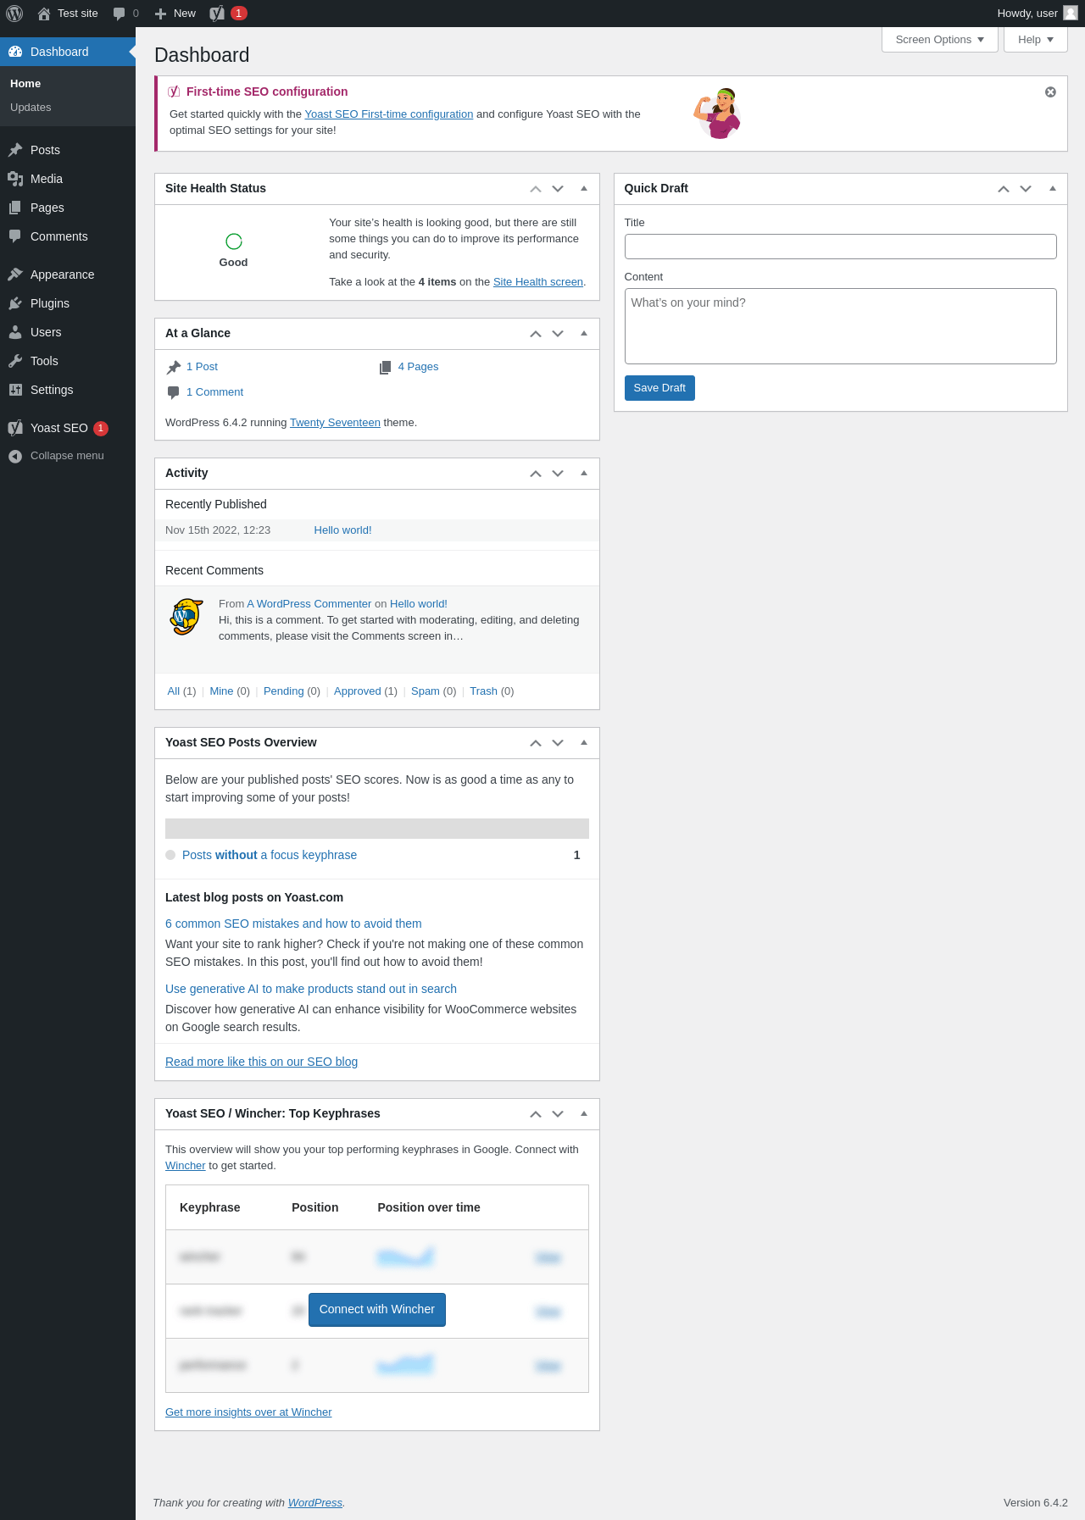Click the Settings icon in sidebar
Image resolution: width=1085 pixels, height=1520 pixels.
[15, 390]
